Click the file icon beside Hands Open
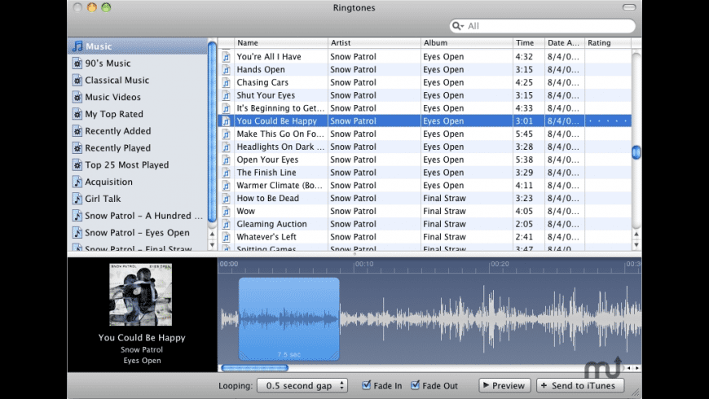Viewport: 709px width, 399px height. pos(226,69)
